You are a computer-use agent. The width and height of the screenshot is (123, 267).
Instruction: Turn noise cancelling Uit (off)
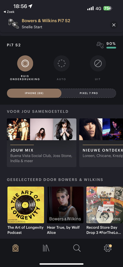(x=98, y=63)
